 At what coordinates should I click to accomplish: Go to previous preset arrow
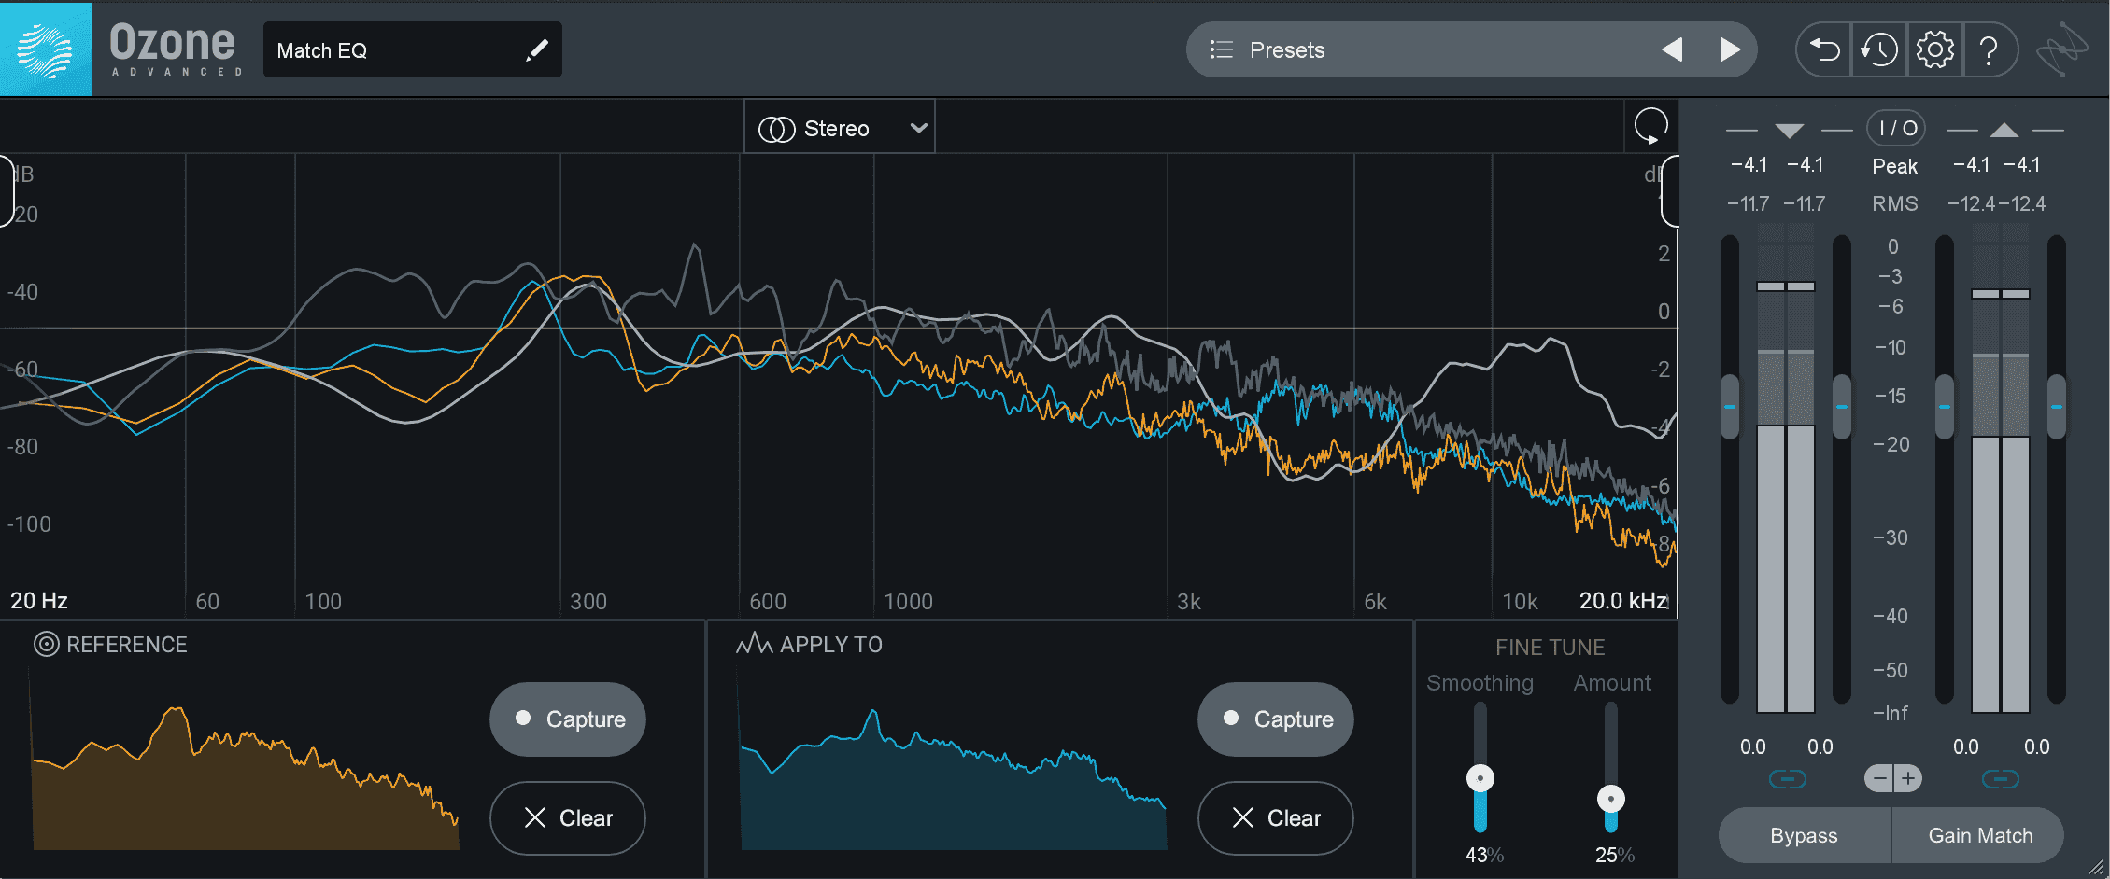[x=1672, y=49]
